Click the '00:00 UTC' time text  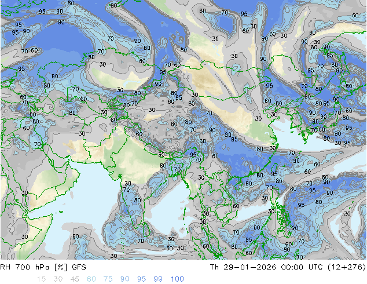tap(303, 267)
